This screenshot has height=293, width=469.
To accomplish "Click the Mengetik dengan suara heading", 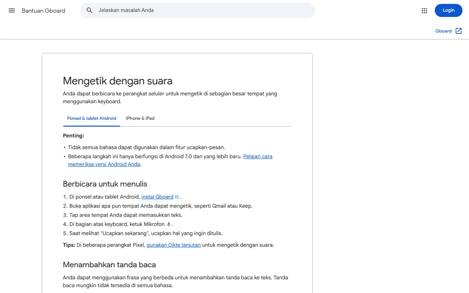I will pyautogui.click(x=118, y=81).
